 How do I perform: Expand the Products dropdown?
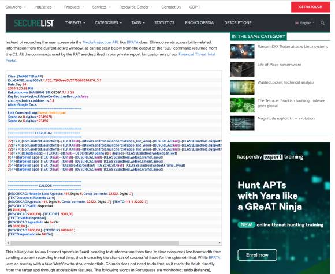click(74, 7)
